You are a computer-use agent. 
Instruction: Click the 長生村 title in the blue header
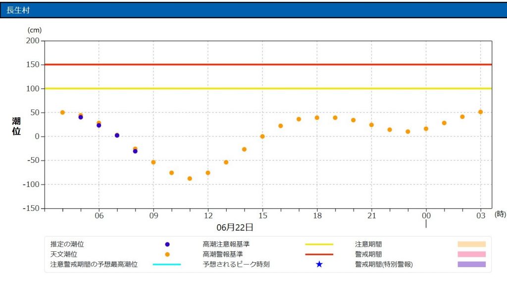[x=18, y=10]
